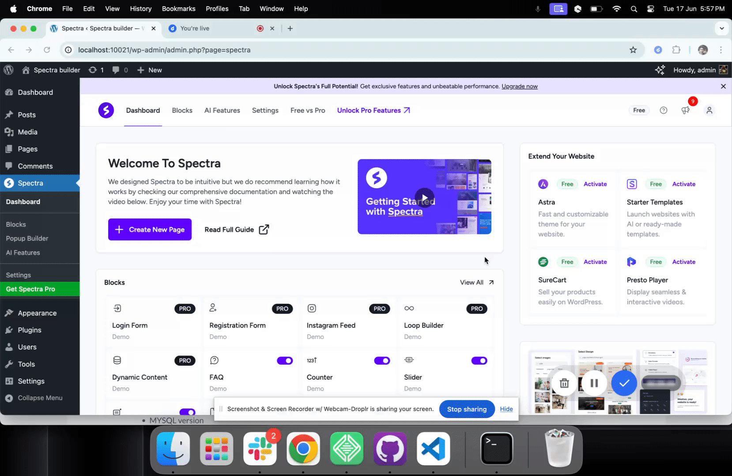Open the Chrome three-dot menu
Viewport: 732px width, 476px height.
(721, 50)
